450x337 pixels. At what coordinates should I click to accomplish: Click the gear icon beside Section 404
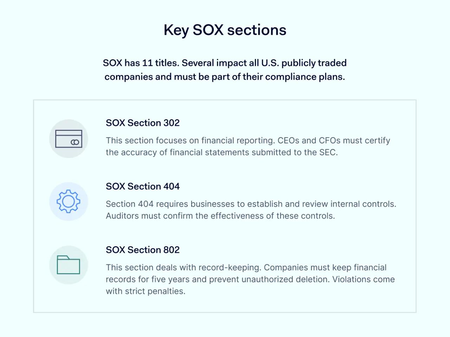69,202
